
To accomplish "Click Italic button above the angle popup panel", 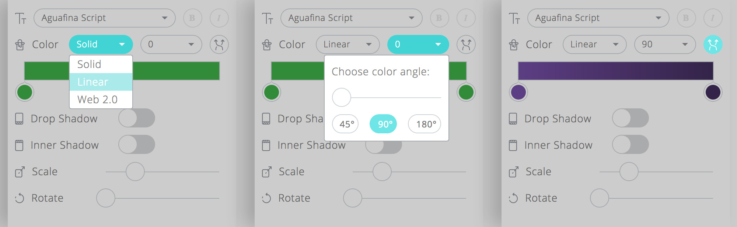I will pos(466,18).
